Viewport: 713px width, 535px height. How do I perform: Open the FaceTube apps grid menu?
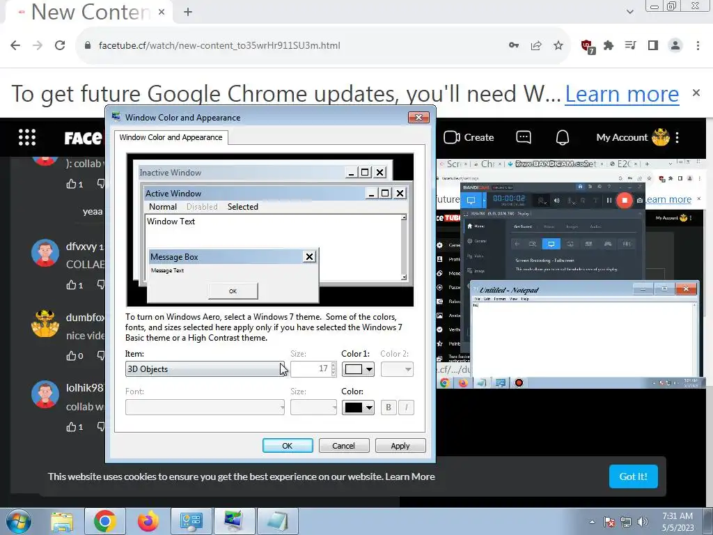[x=27, y=137]
